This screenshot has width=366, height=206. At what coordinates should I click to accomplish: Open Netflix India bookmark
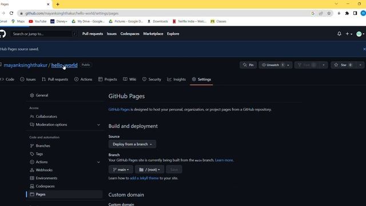[189, 21]
